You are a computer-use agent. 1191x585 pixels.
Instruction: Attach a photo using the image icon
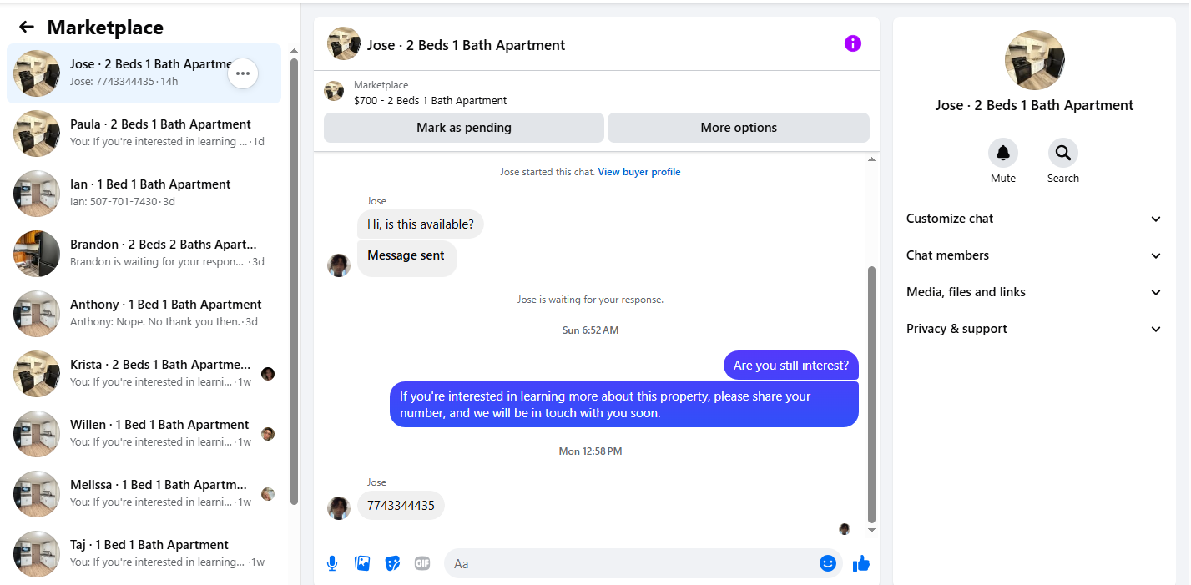tap(362, 563)
